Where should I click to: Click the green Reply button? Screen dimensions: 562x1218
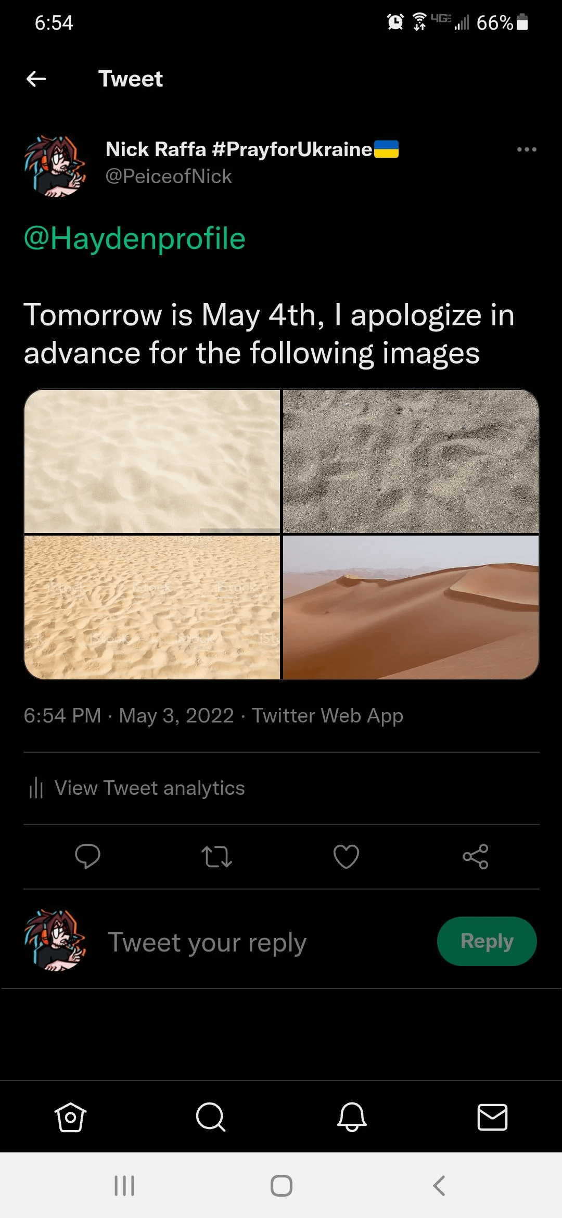(x=487, y=941)
